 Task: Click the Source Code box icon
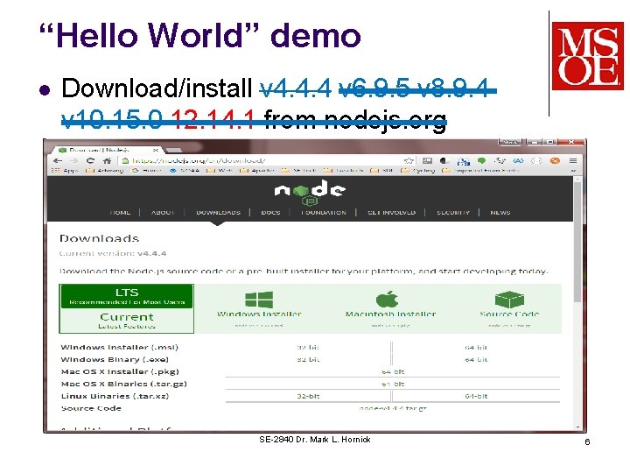(509, 300)
